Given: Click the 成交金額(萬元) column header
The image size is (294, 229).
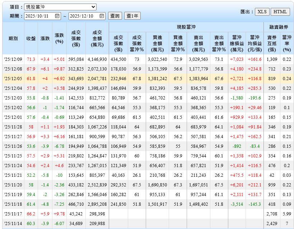Looking at the screenshot, I should (97, 39).
